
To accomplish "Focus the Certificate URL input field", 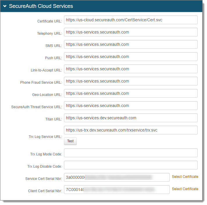I will [x=131, y=20].
